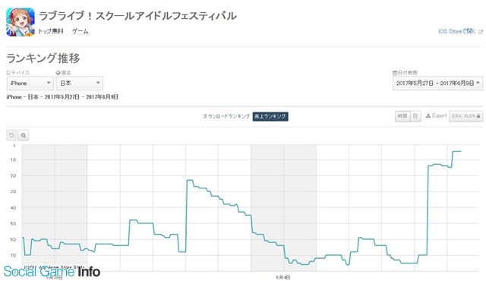Click the magnifier zoom-in chart icon
Screen dimensions: 486x281
24,135
